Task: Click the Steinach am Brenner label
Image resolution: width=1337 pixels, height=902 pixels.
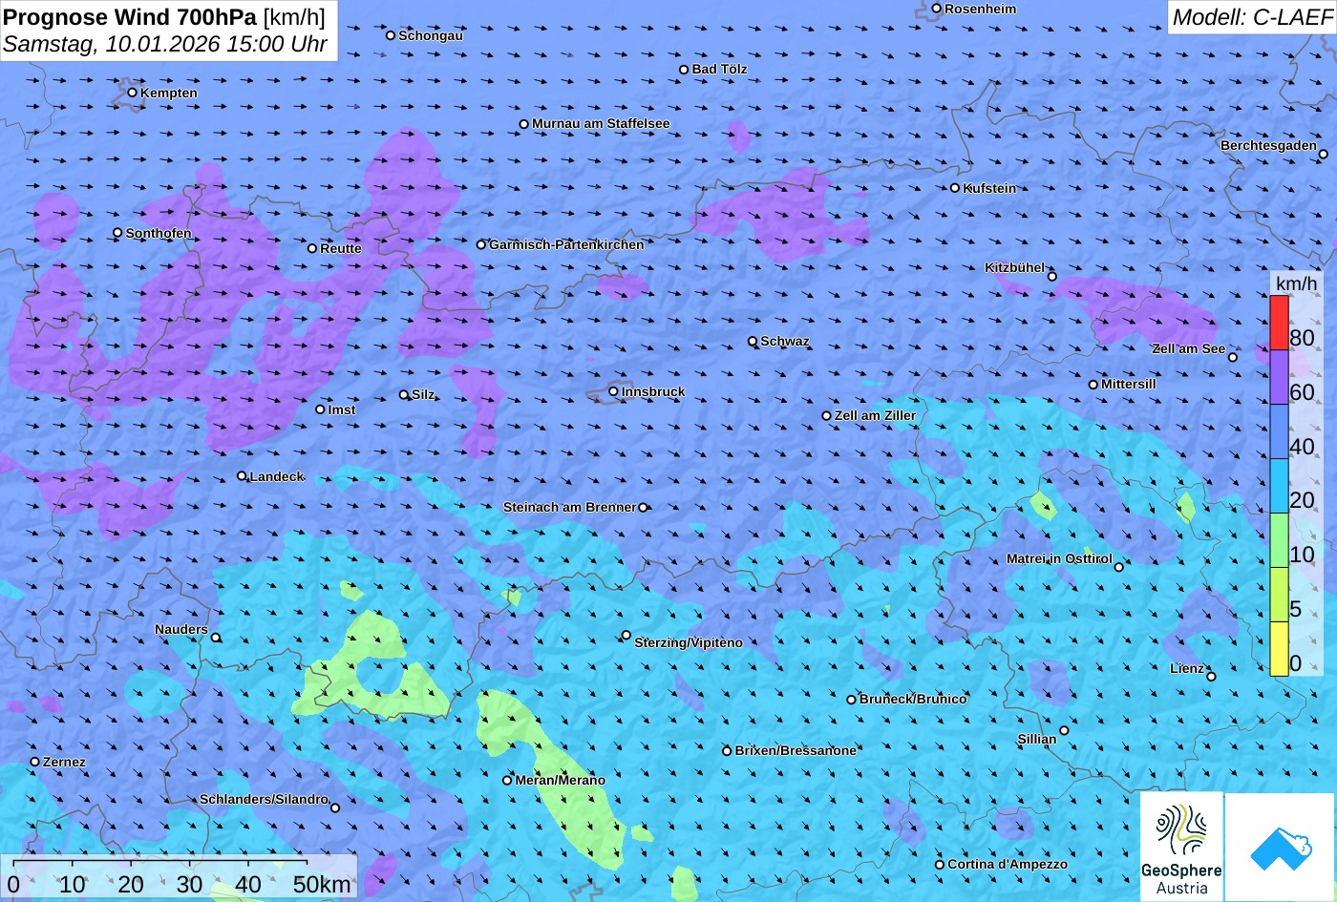Action: (x=569, y=507)
